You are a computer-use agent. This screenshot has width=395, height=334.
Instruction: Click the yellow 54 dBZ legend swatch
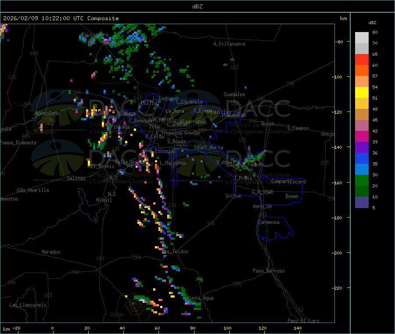click(x=362, y=93)
